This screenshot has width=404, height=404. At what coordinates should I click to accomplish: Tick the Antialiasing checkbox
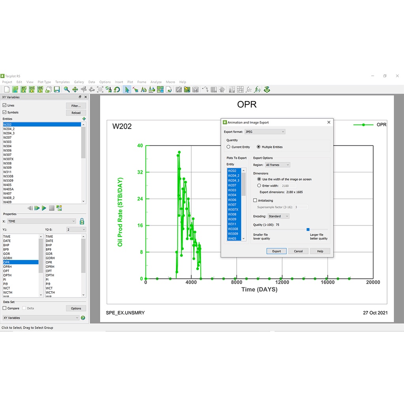[255, 200]
